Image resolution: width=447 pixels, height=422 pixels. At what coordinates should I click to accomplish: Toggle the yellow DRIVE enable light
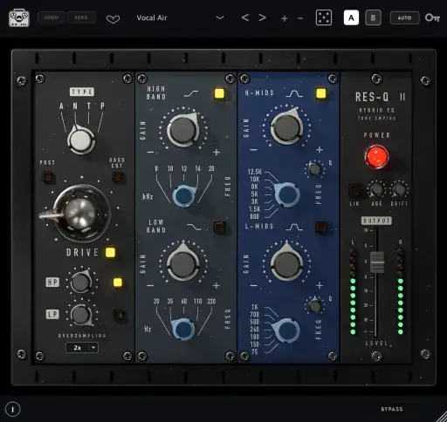pyautogui.click(x=110, y=253)
